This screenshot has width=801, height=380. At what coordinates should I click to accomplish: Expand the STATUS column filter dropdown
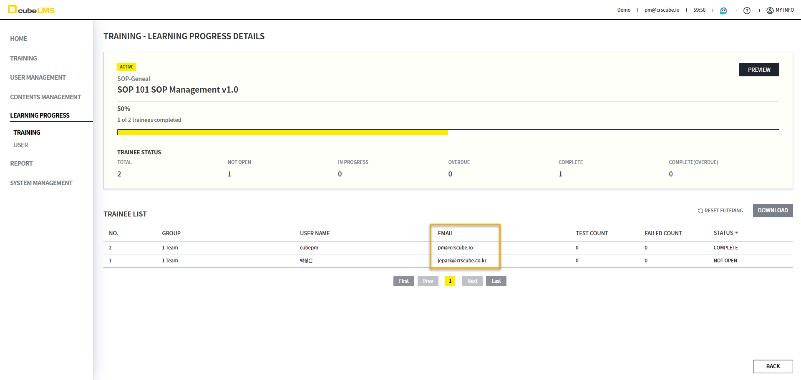tap(736, 233)
